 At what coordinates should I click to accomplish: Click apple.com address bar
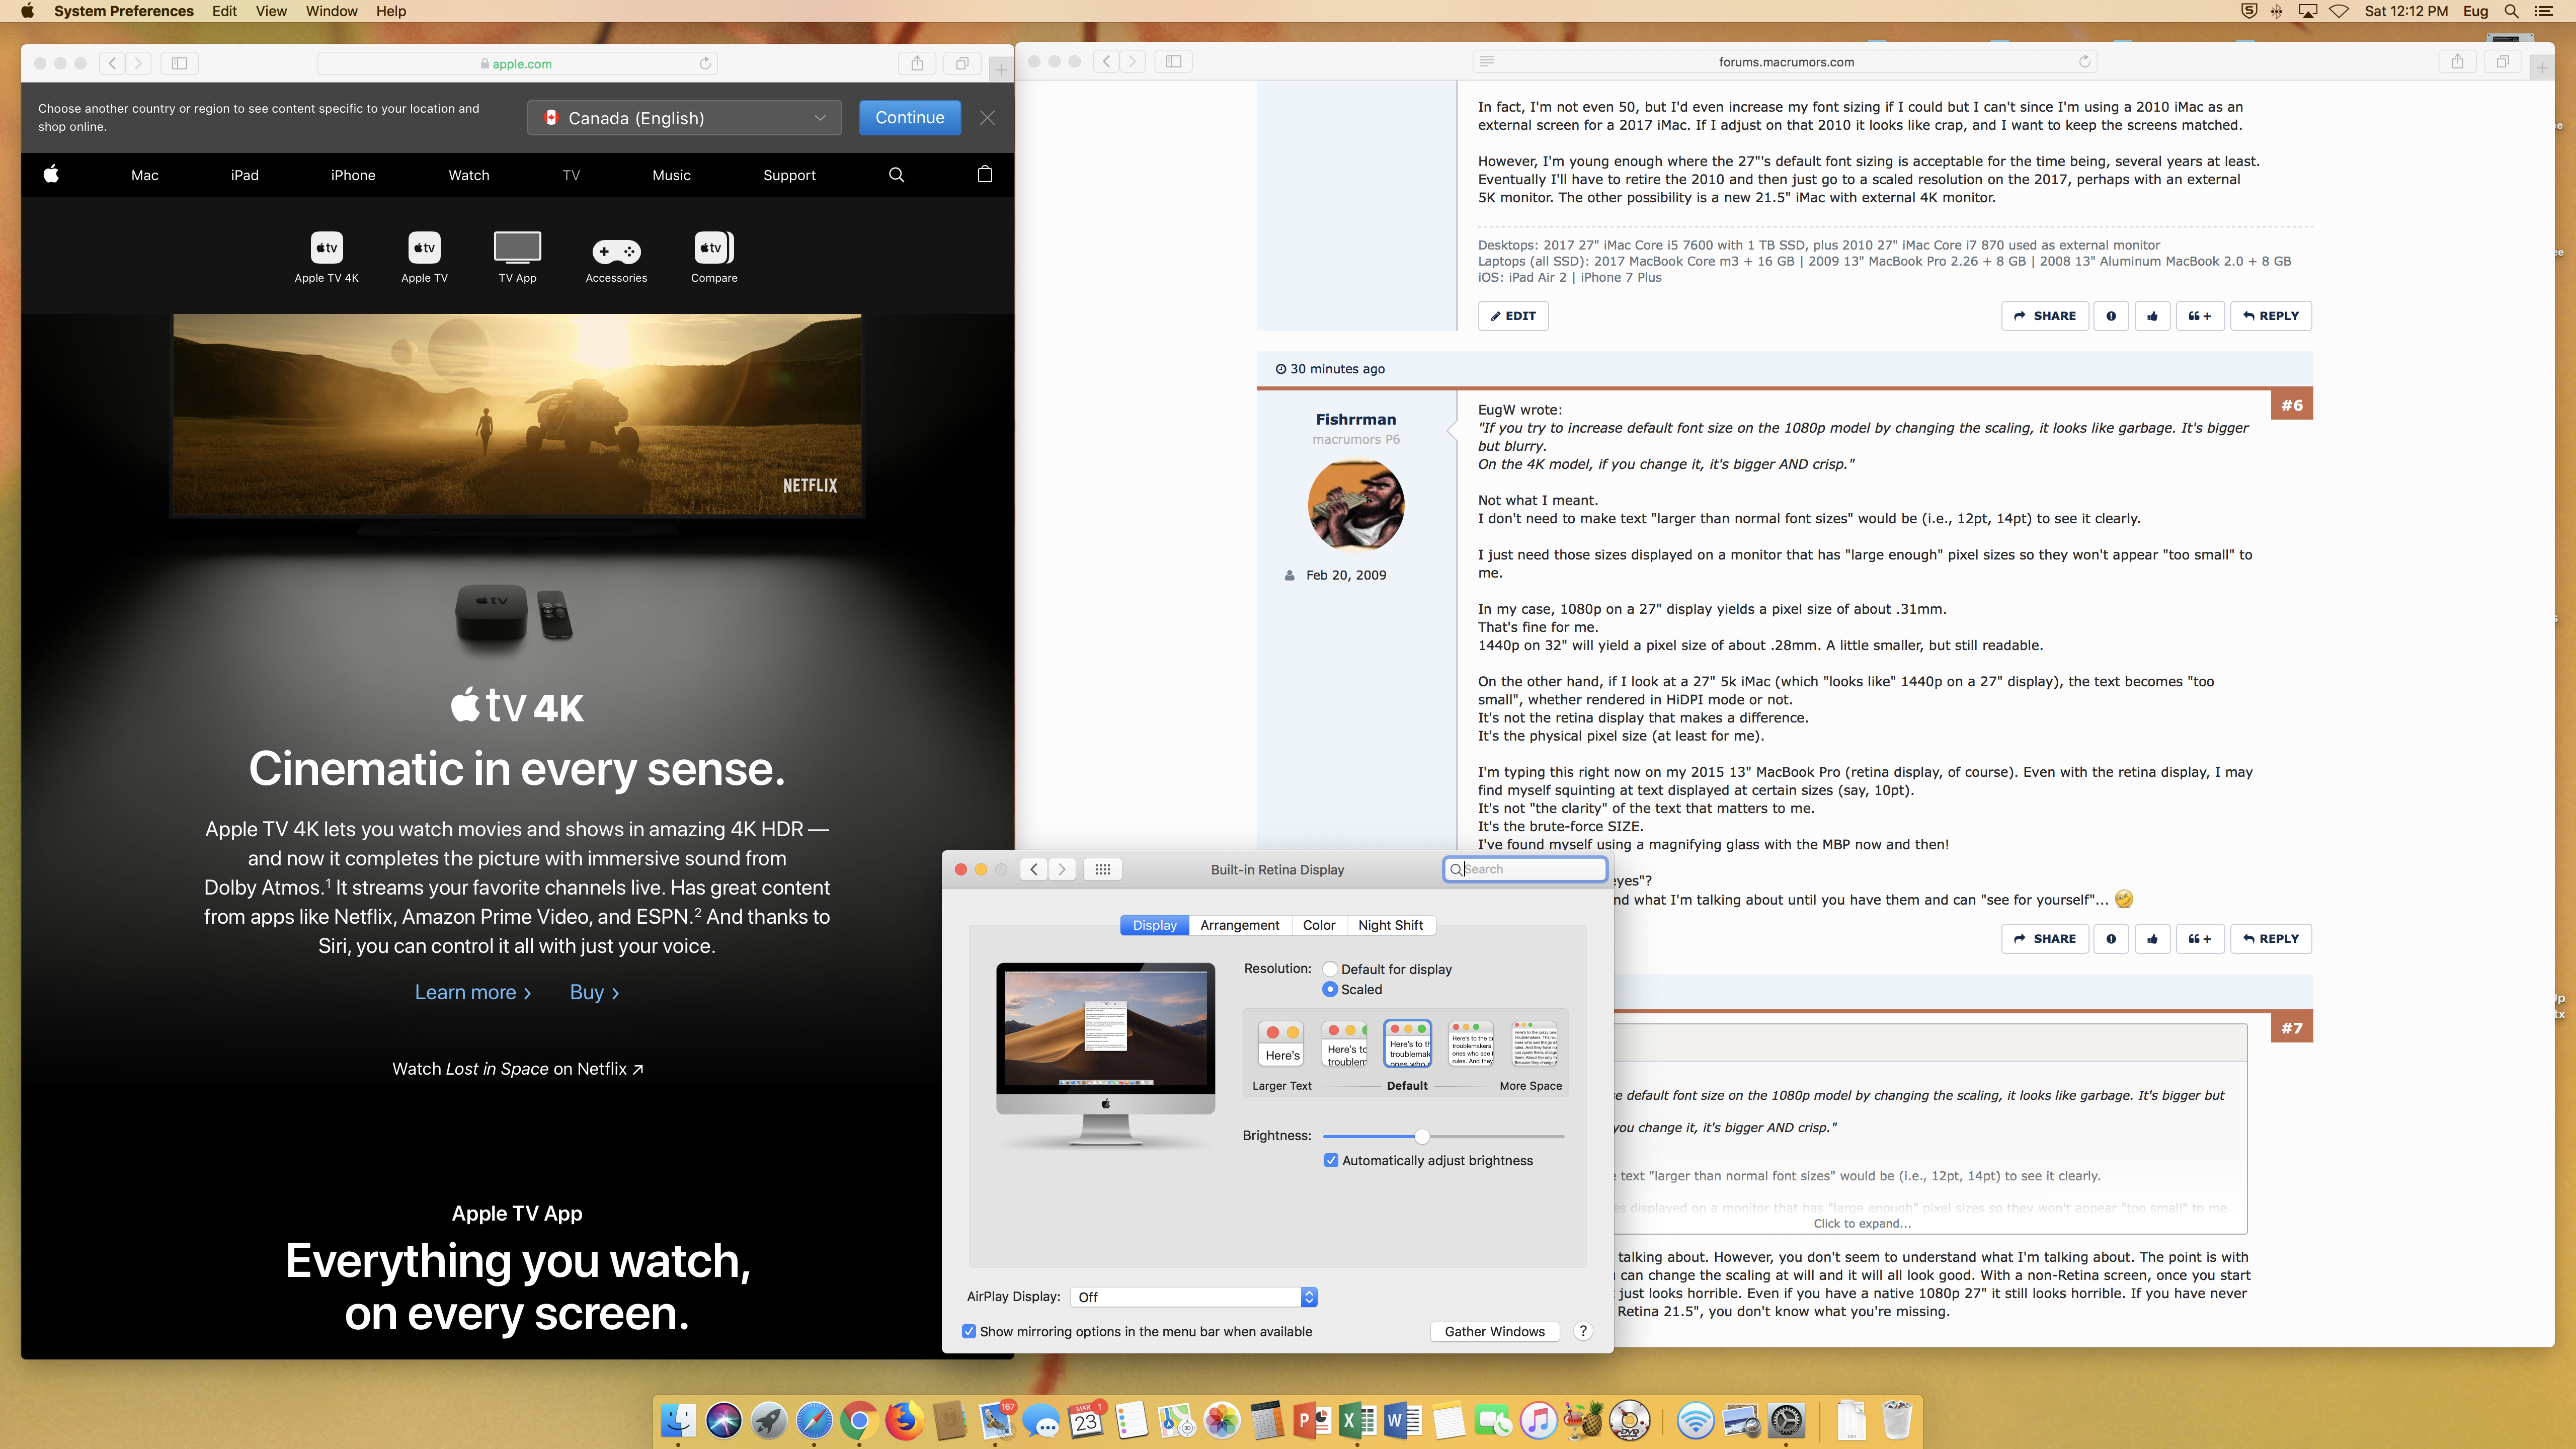click(517, 63)
